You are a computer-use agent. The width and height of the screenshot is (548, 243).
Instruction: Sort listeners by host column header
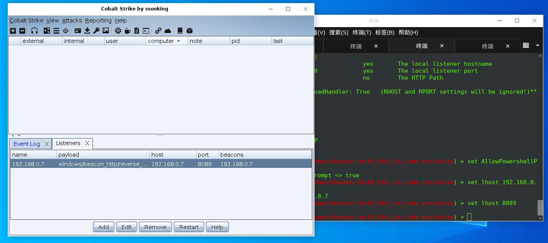(x=173, y=155)
